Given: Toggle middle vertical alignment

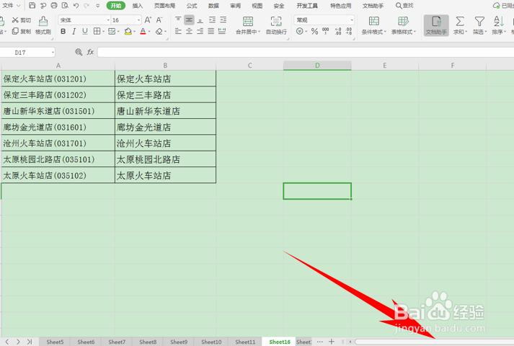Looking at the screenshot, I should (x=189, y=19).
